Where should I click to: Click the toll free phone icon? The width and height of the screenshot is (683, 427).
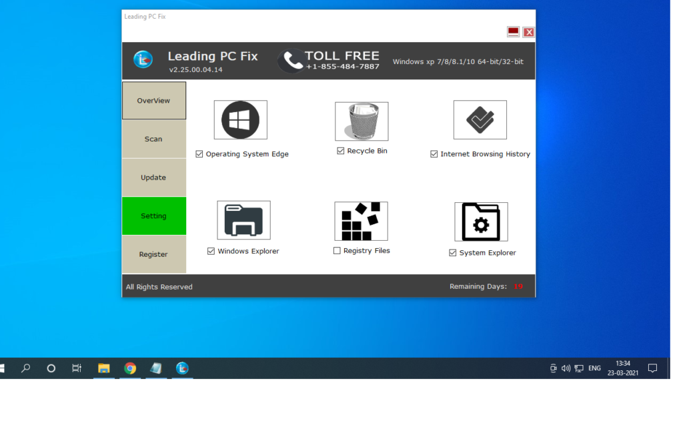(291, 59)
